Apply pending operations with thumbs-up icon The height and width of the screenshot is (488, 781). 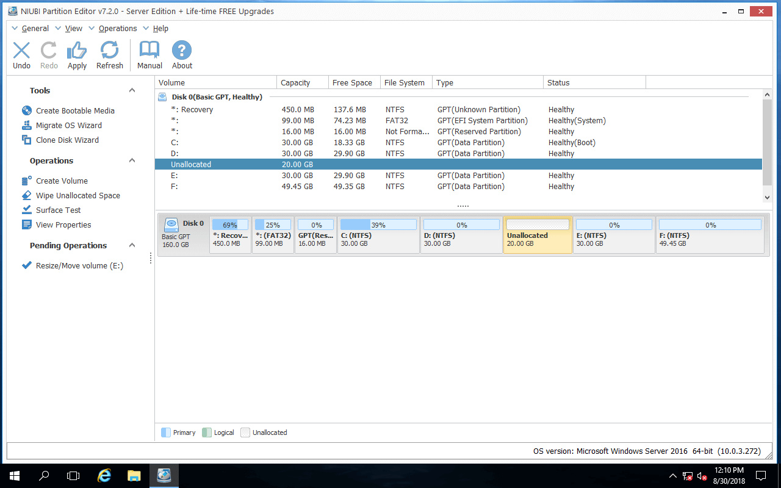click(x=77, y=51)
